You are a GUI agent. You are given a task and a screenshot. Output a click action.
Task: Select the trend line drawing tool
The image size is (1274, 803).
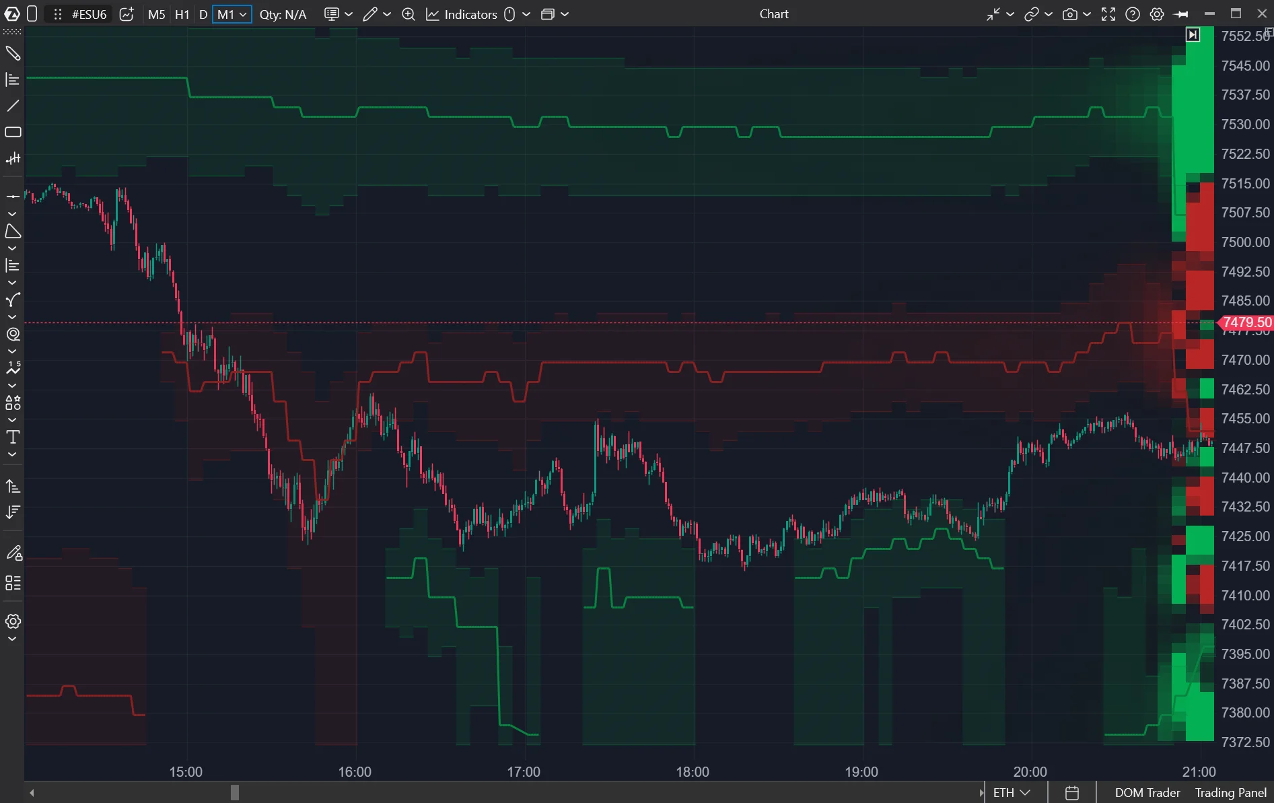(x=13, y=106)
